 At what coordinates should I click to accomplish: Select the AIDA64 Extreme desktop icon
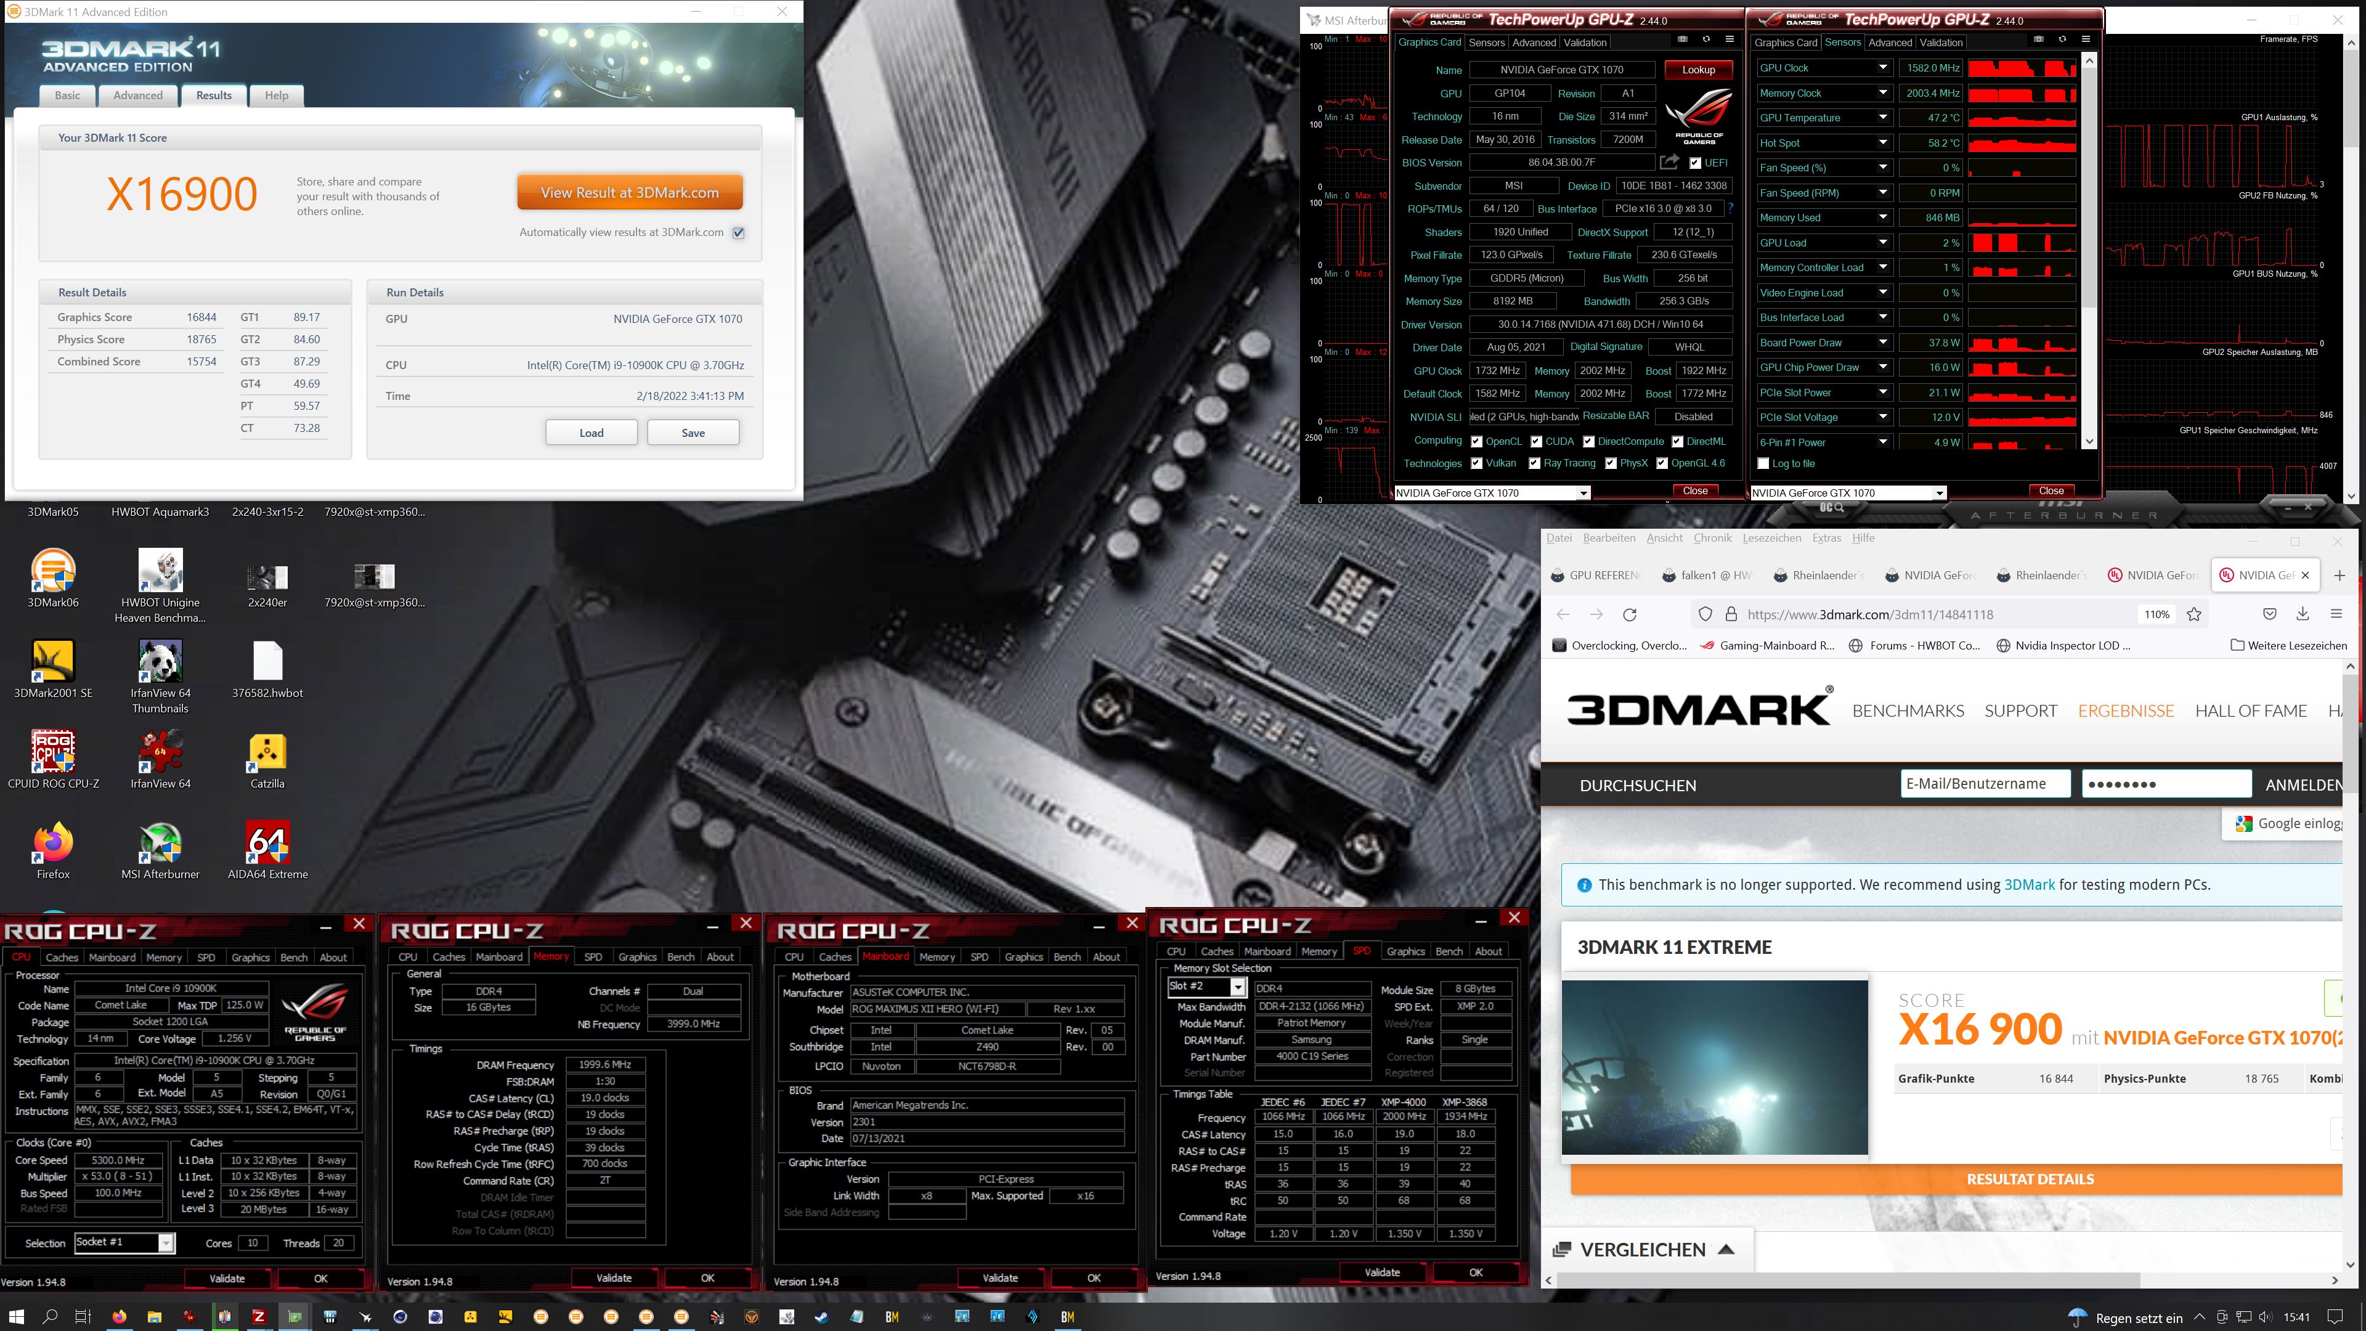click(x=267, y=850)
